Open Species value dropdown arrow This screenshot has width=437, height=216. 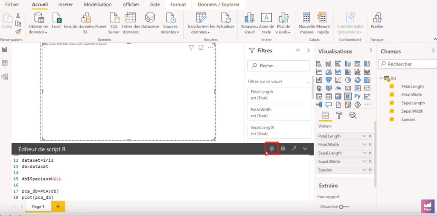364,170
